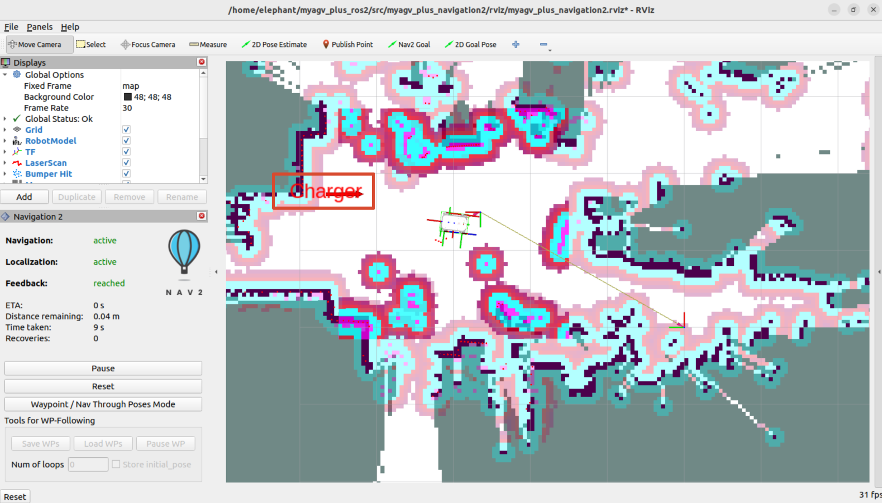This screenshot has height=503, width=882.
Task: Uncheck the LaserScan display checkbox
Action: (x=126, y=163)
